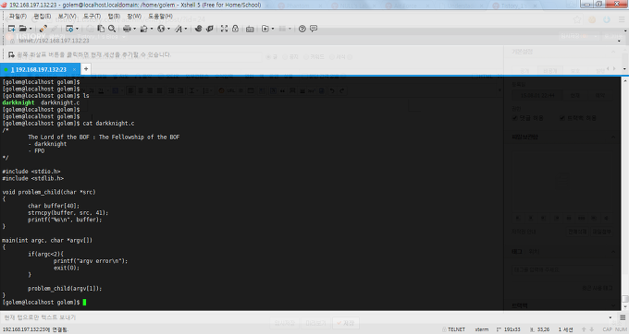Click the add-session arrow icon in the hint bar
The width and height of the screenshot is (629, 334).
click(11, 54)
